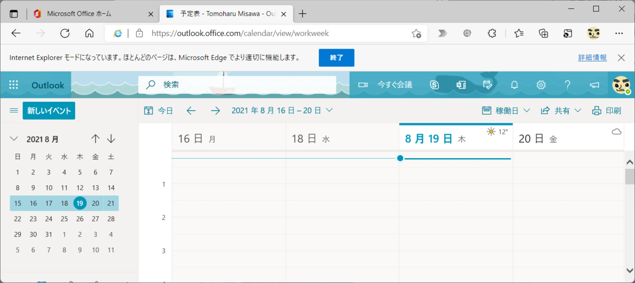Open the 詳細情報 link
Screen dimensions: 635x283
[x=593, y=58]
